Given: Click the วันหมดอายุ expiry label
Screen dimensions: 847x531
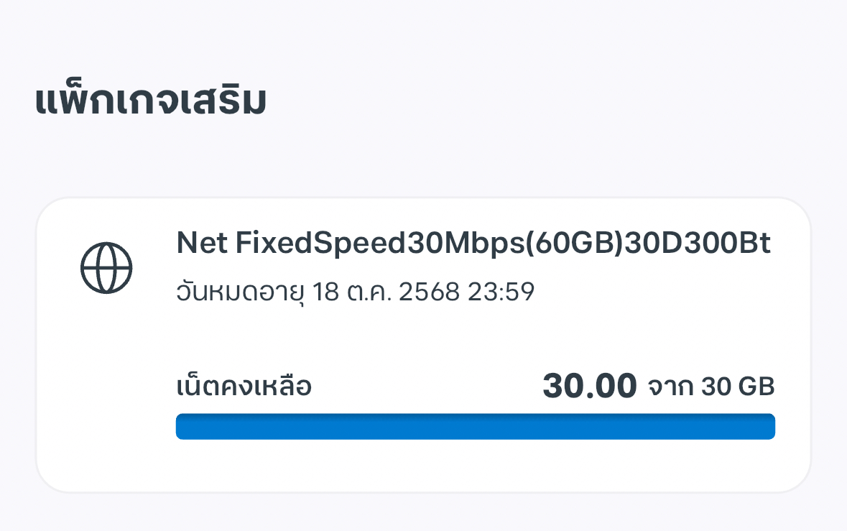Looking at the screenshot, I should point(241,293).
